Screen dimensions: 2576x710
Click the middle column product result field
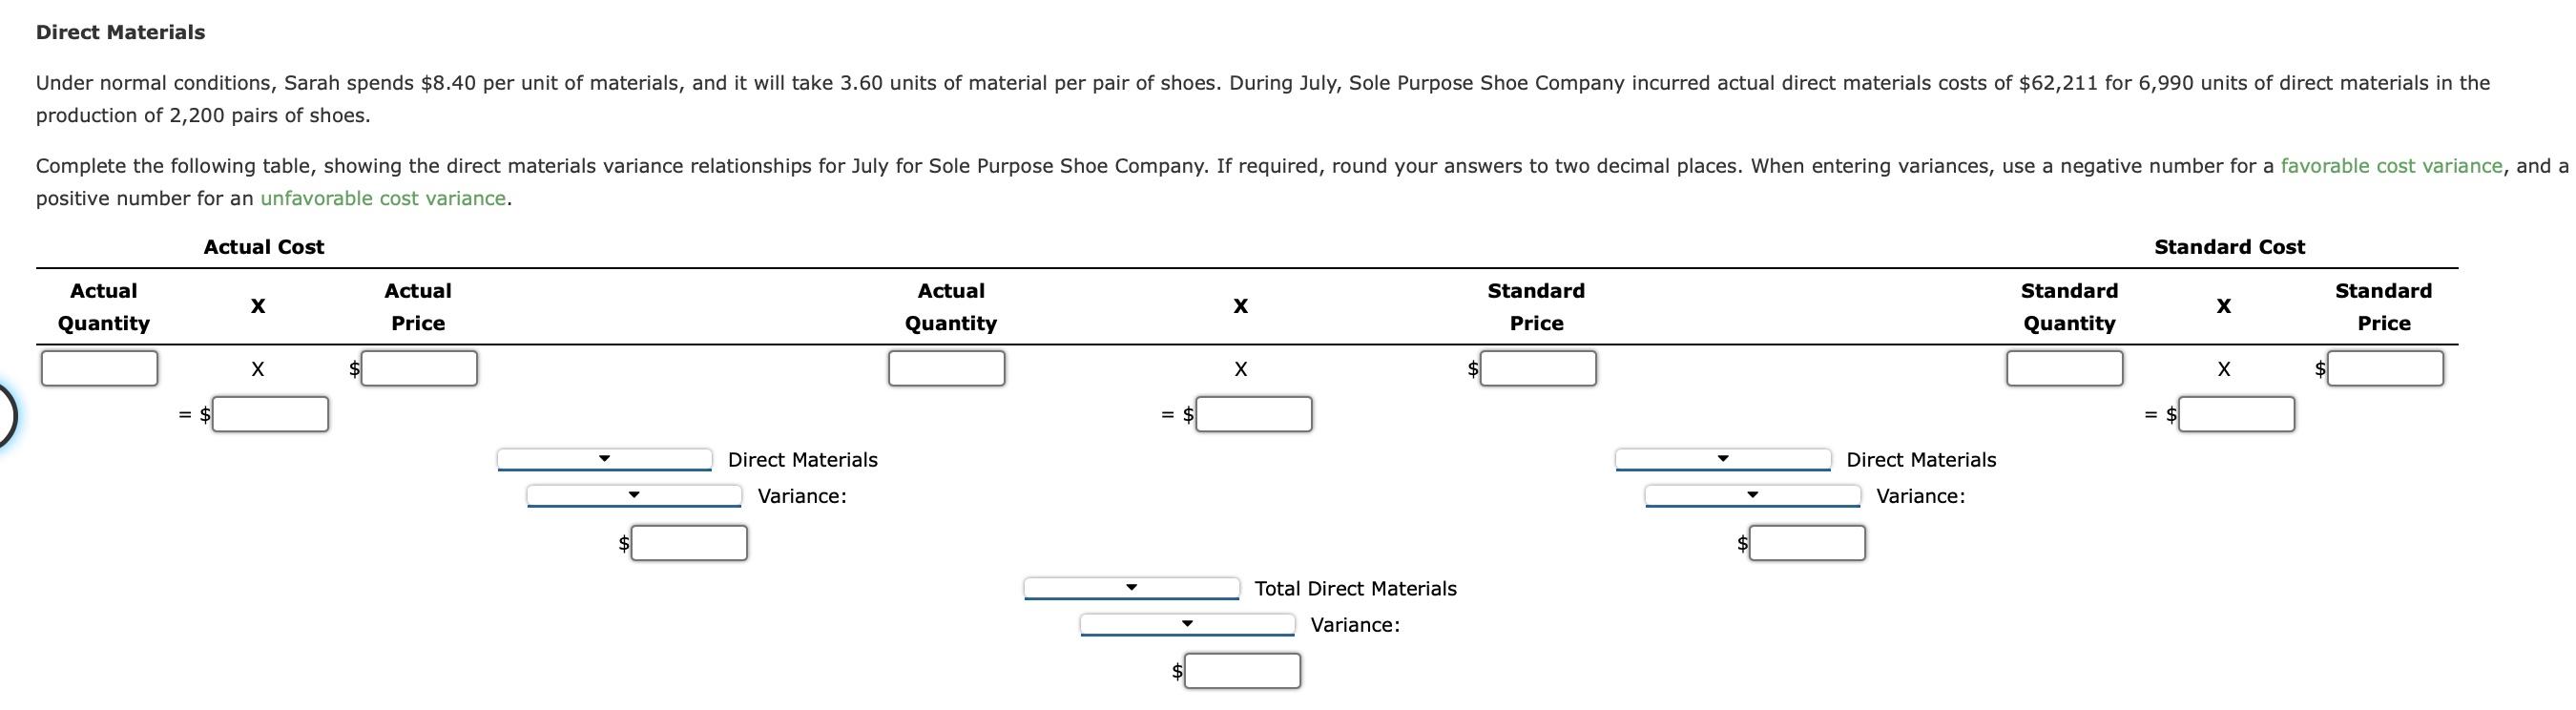click(1254, 414)
